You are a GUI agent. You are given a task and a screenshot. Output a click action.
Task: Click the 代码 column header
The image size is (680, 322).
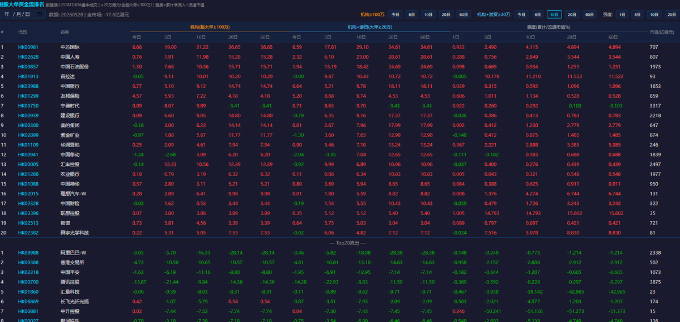[x=22, y=32]
